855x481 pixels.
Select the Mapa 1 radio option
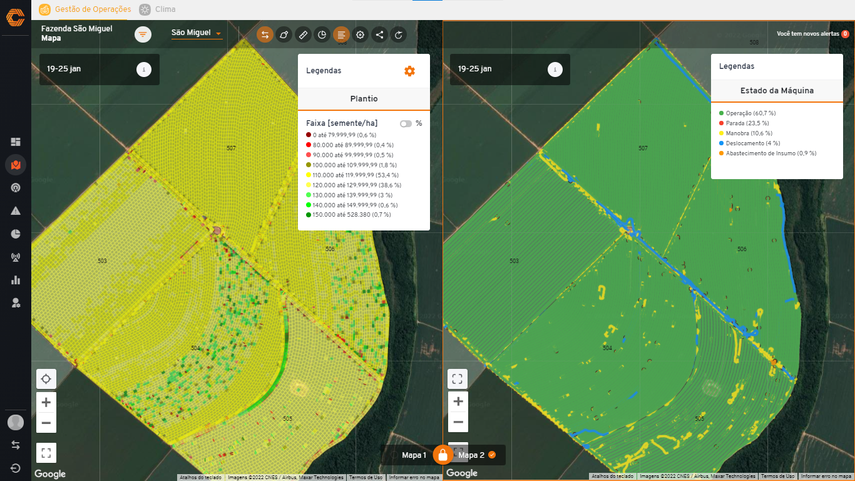pyautogui.click(x=414, y=455)
